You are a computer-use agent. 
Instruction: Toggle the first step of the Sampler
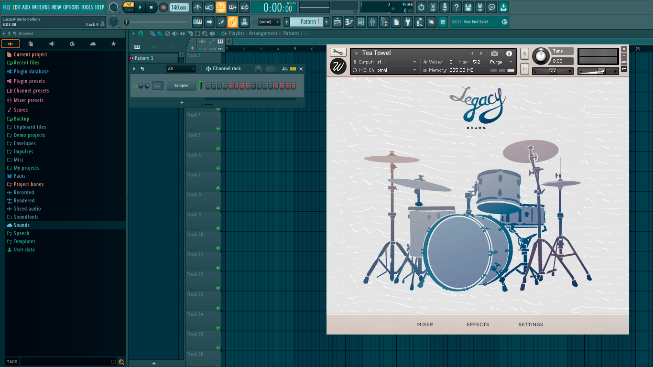pos(207,86)
